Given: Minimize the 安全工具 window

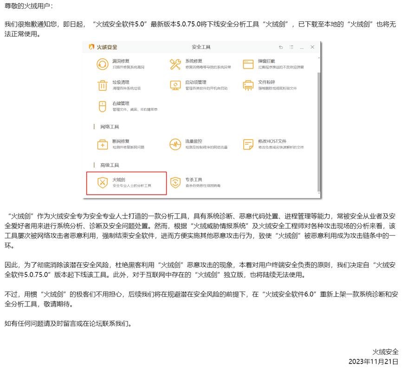Looking at the screenshot, I should tap(302, 47).
